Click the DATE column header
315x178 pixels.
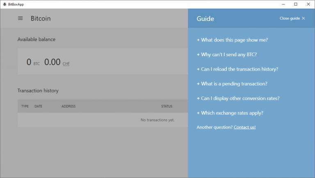[38, 106]
